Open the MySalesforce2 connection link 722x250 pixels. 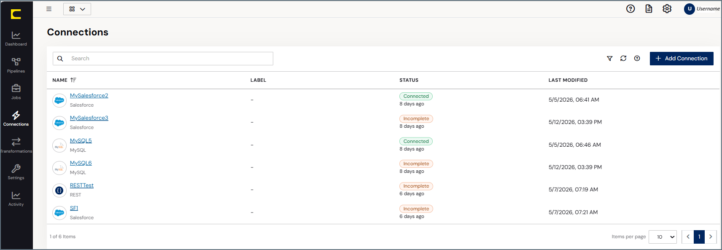[x=89, y=96]
